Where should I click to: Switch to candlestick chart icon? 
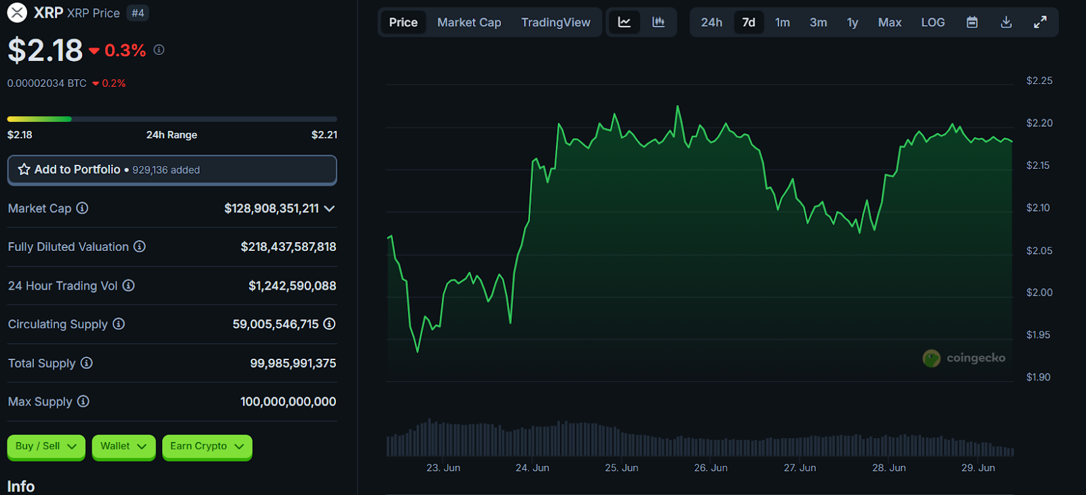[x=658, y=22]
